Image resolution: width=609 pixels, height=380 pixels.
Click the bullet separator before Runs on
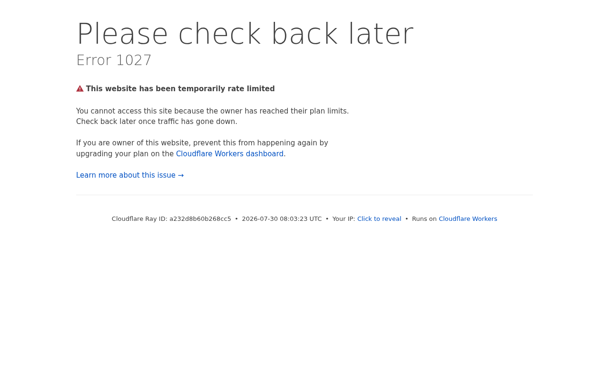(x=407, y=219)
